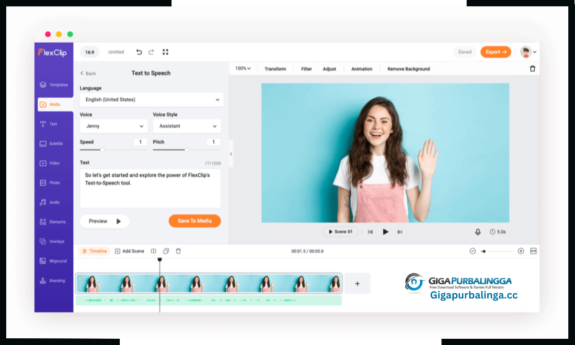Add a new scene with plus tile
The width and height of the screenshot is (575, 345).
coord(357,283)
